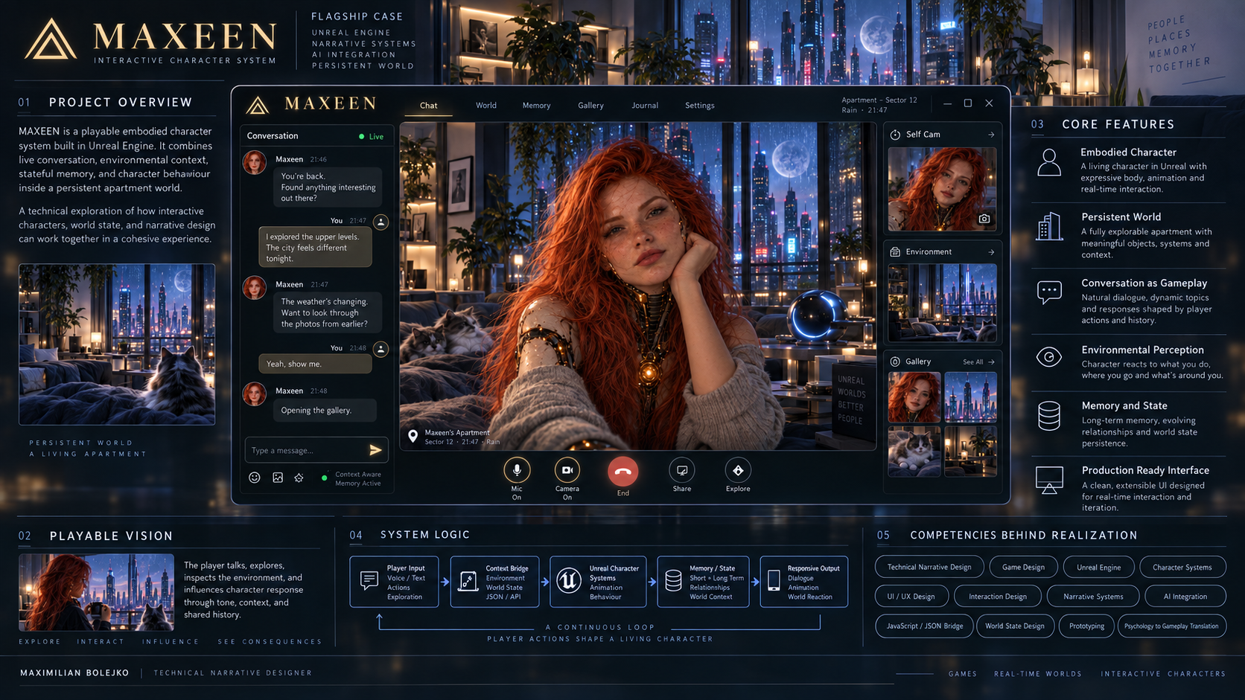
Task: Click the AI Integration competency tag
Action: (x=1185, y=597)
